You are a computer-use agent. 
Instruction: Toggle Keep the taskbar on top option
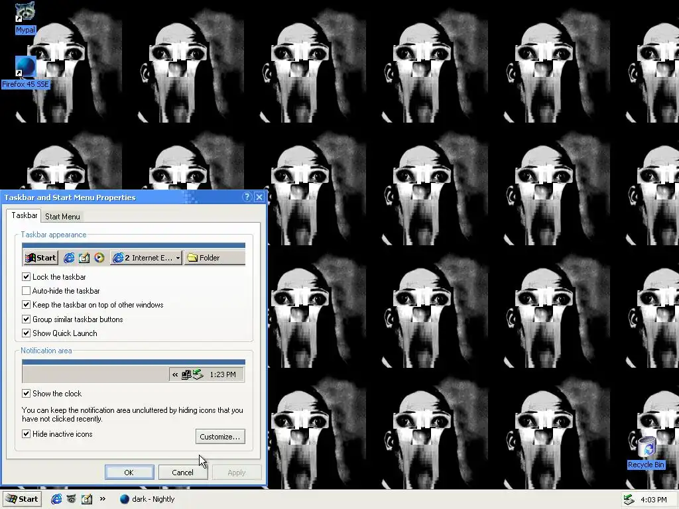[x=26, y=305]
